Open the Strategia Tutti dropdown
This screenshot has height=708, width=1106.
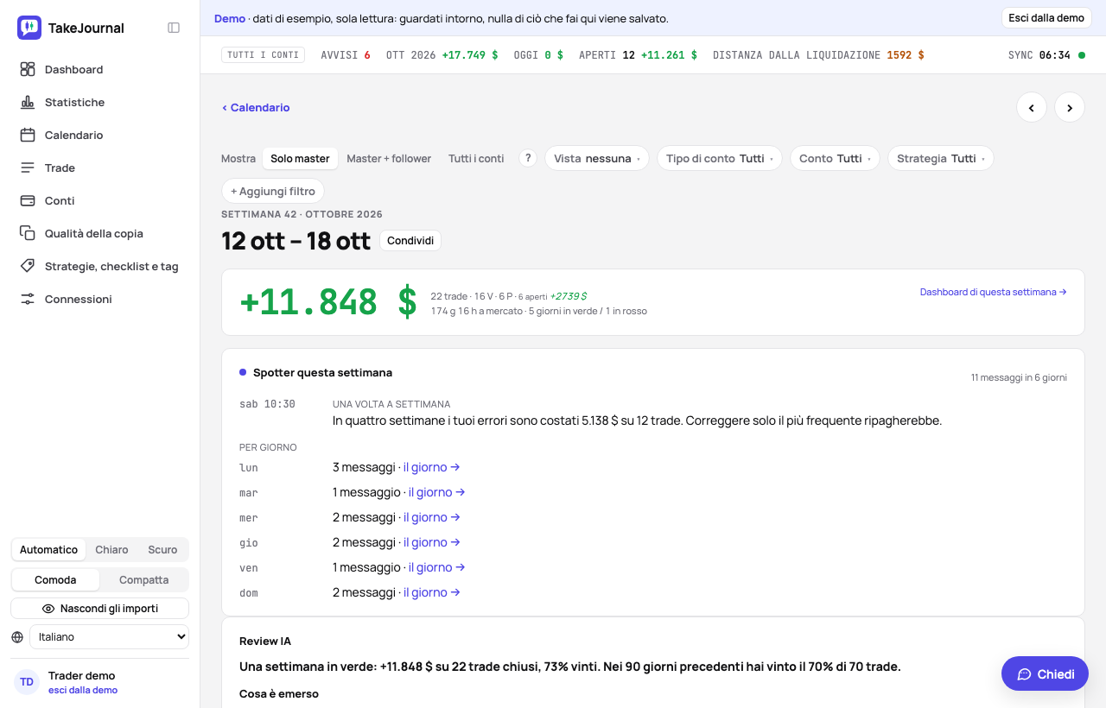coord(941,159)
